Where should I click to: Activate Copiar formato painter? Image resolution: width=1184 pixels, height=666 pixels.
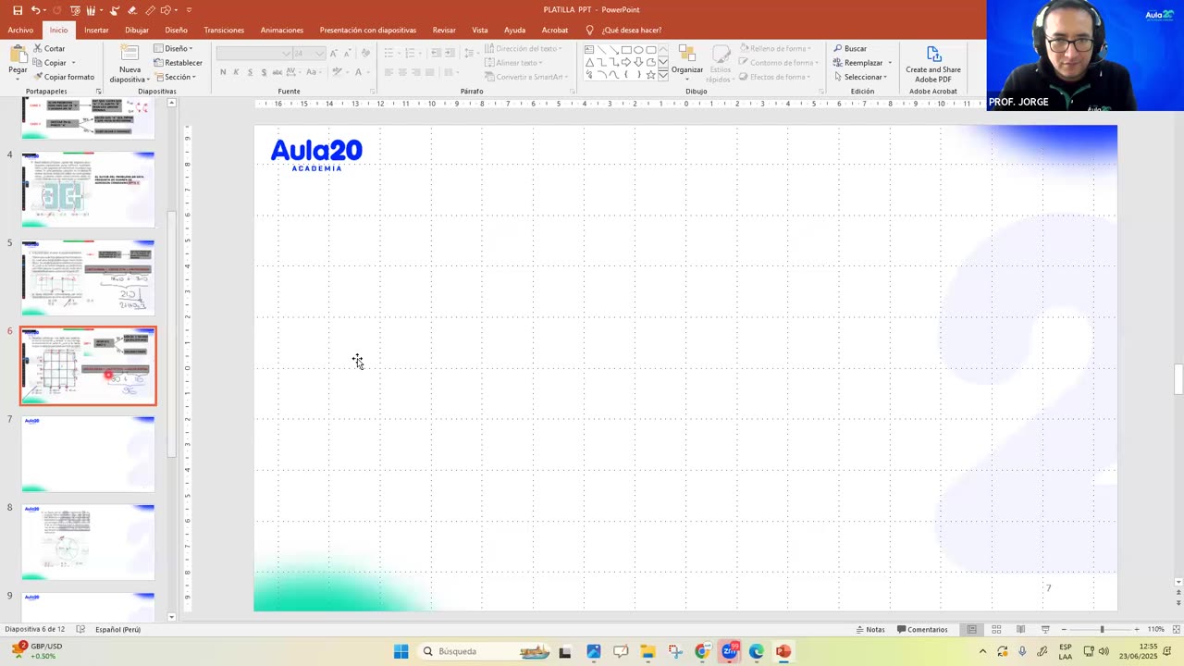(x=64, y=77)
